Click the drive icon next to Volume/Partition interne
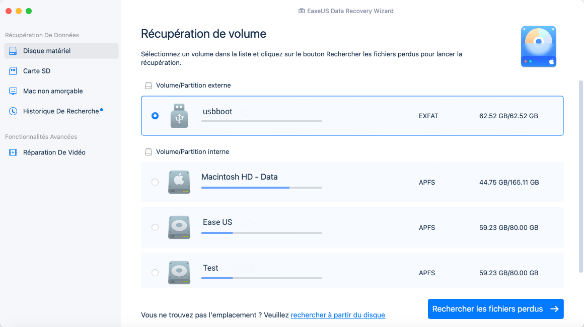The width and height of the screenshot is (584, 327). coord(148,152)
